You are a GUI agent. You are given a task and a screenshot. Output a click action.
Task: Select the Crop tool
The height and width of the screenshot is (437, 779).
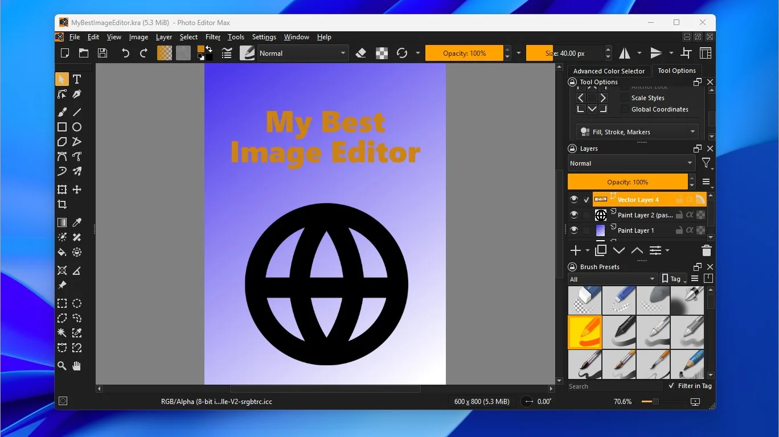tap(62, 204)
